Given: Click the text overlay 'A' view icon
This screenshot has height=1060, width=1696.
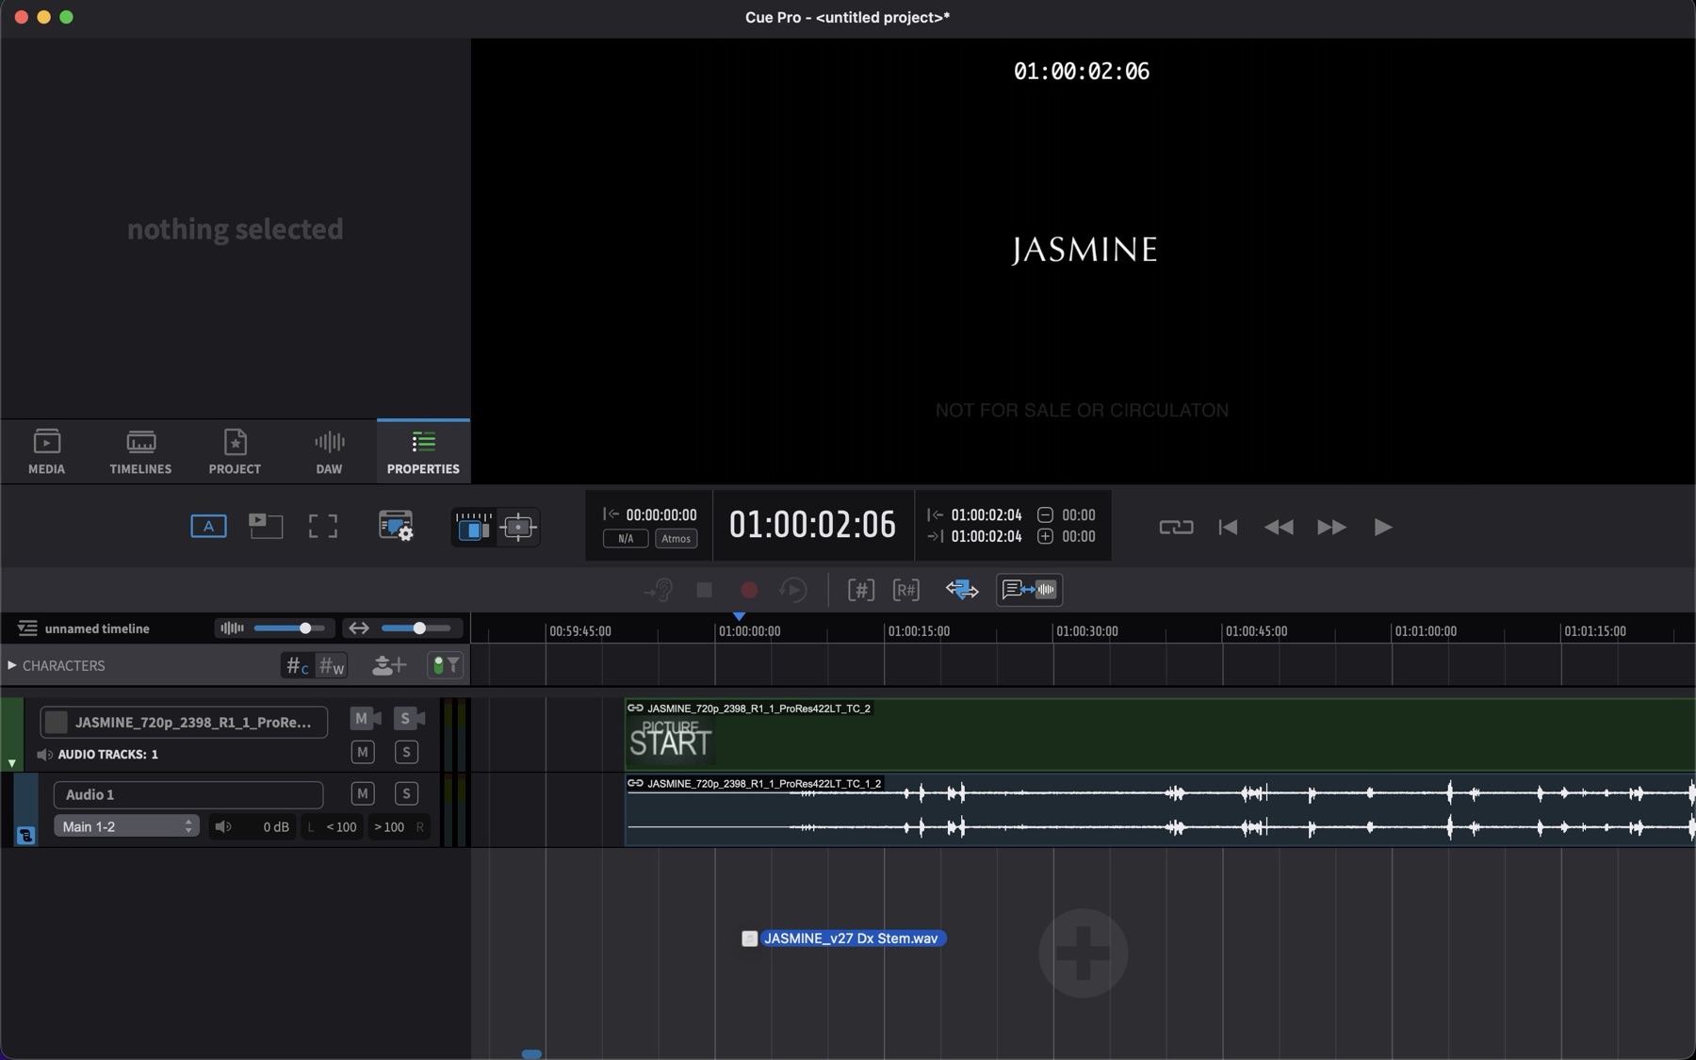Looking at the screenshot, I should [x=208, y=526].
